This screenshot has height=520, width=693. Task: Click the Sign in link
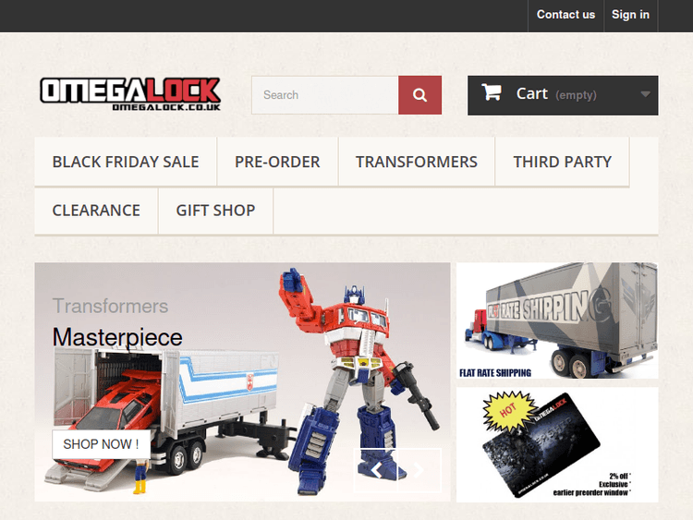tap(631, 15)
